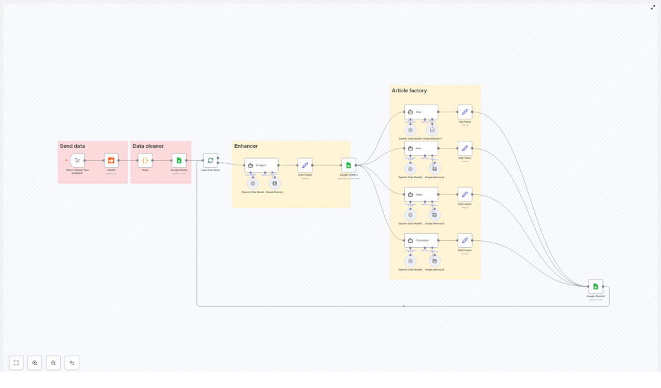This screenshot has height=388, width=661.
Task: Click the Simple Memory node in Enhancer
Action: point(275,183)
